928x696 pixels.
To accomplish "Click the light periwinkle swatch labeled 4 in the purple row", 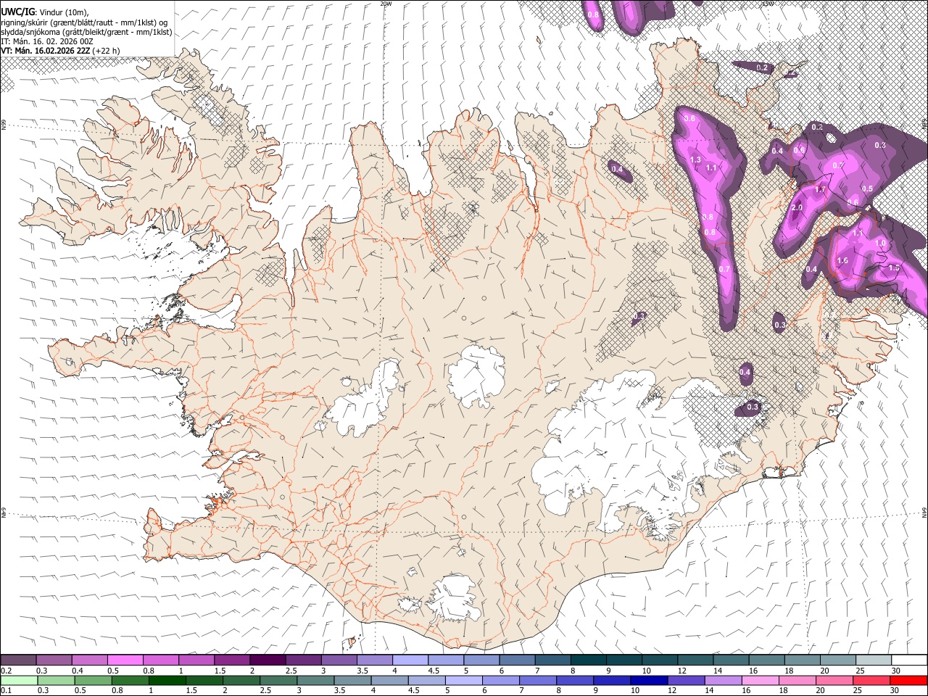I will pyautogui.click(x=409, y=660).
